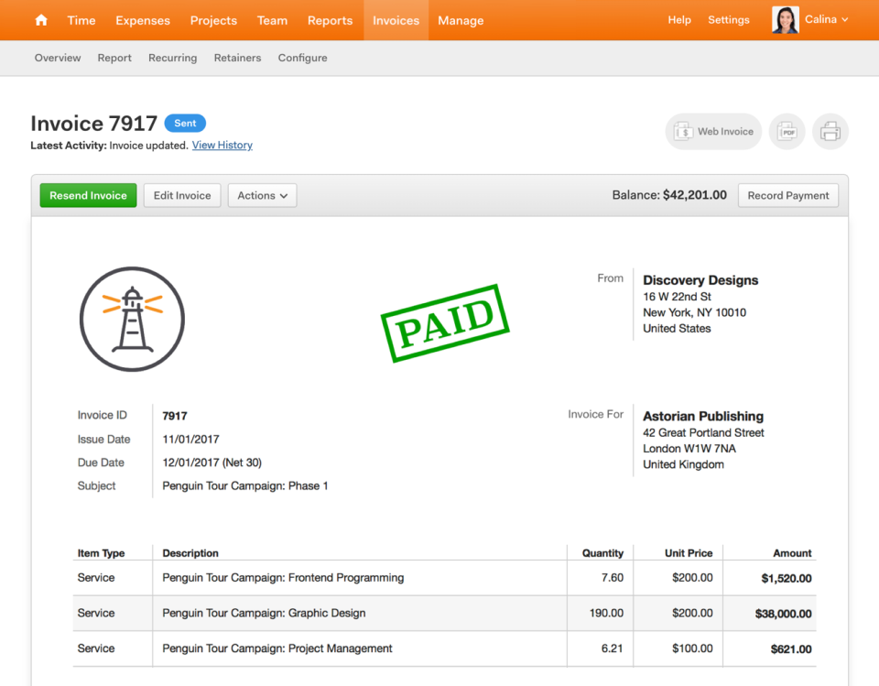Switch to Recurring invoices
Image resolution: width=879 pixels, height=686 pixels.
click(x=172, y=58)
